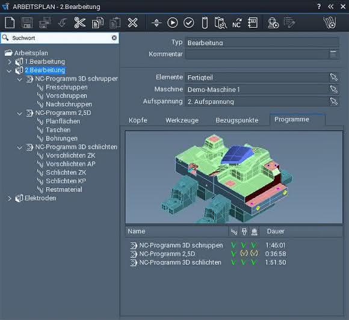349x320 pixels.
Task: Select NC-Programm 3D schlichten table row
Action: [208, 262]
